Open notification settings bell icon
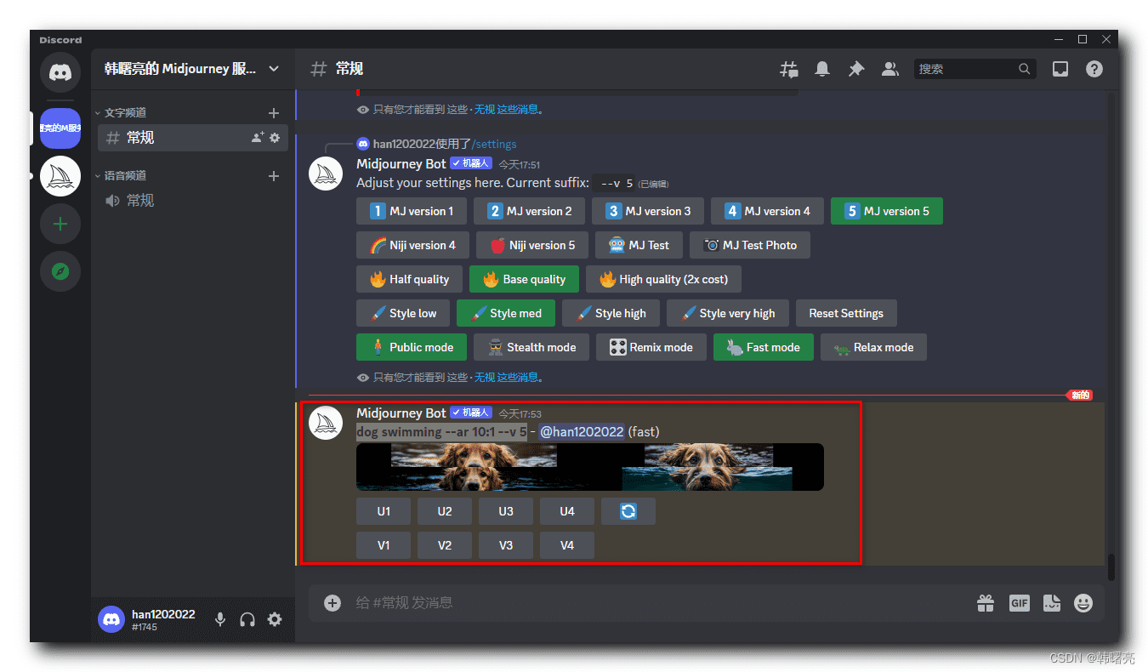 click(822, 69)
